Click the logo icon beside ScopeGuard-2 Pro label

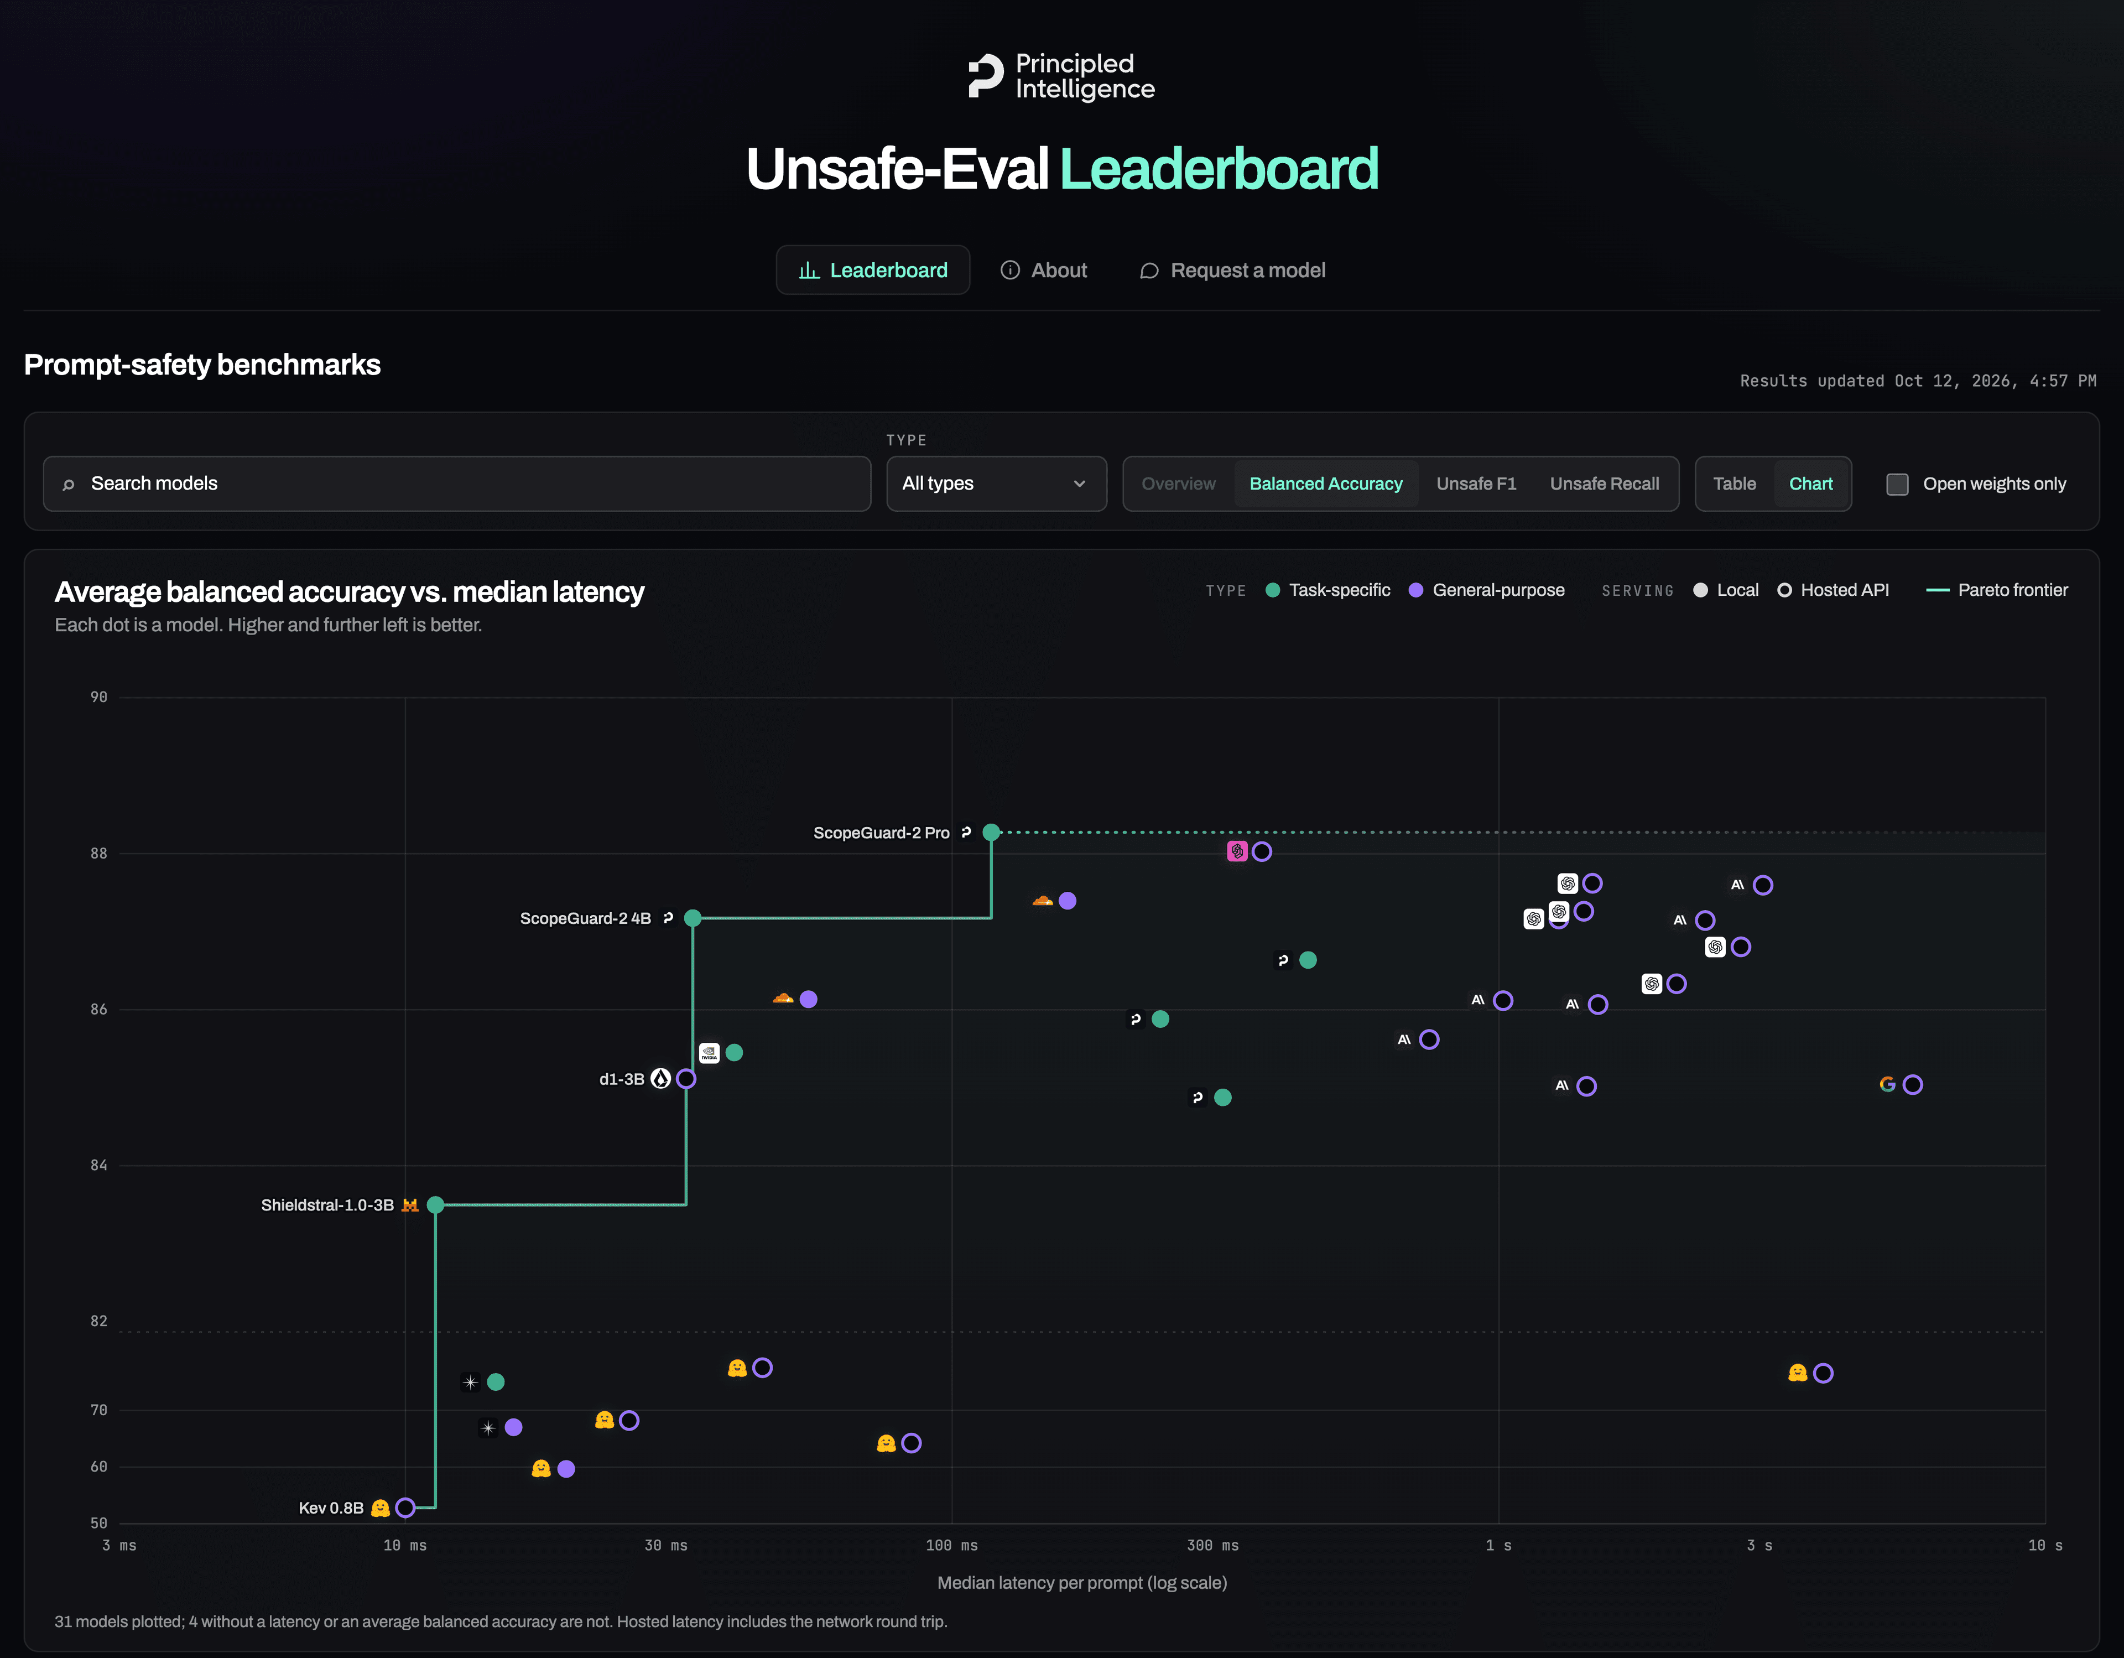966,833
